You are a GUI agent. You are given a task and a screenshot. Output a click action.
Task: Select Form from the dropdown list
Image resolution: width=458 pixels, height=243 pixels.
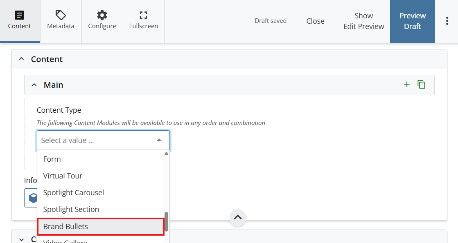52,159
